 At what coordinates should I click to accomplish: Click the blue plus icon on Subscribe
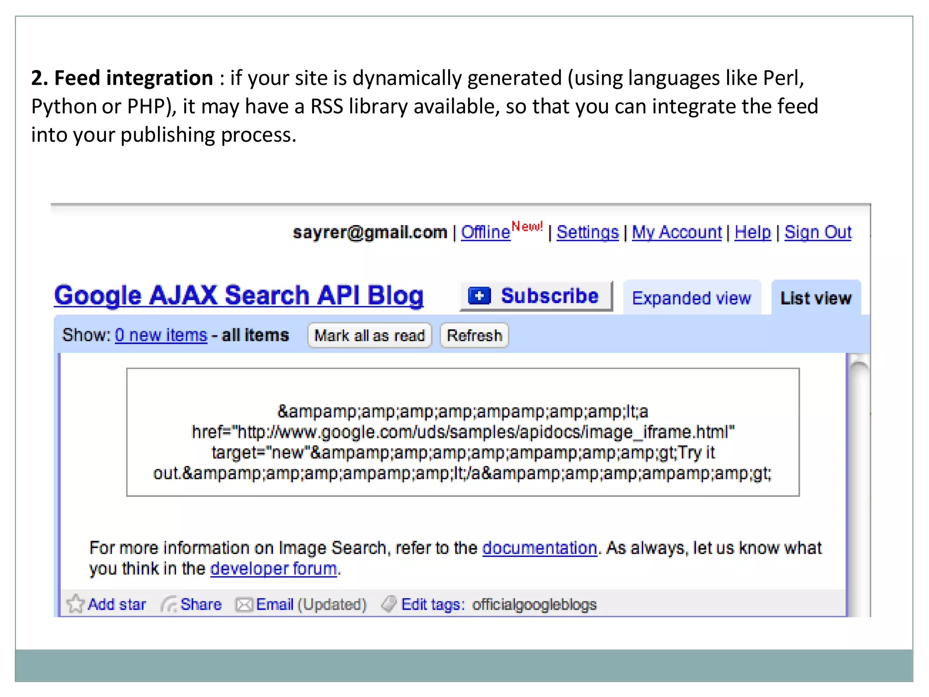[479, 296]
